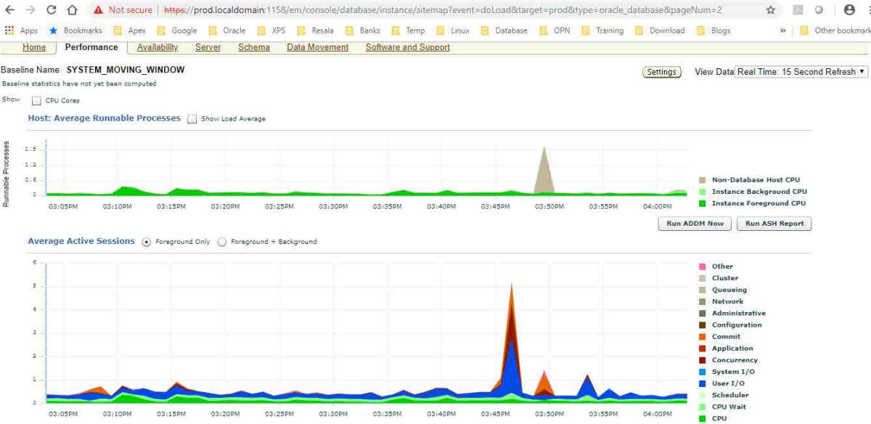Screen dimensions: 871x424
Task: Enable the CPU Cores checkbox
Action: 36,101
